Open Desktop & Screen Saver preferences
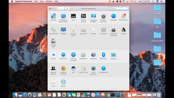The height and width of the screenshot is (98, 174). tap(63, 18)
